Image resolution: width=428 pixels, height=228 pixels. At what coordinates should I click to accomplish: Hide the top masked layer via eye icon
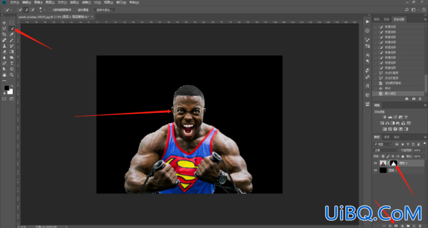[375, 163]
